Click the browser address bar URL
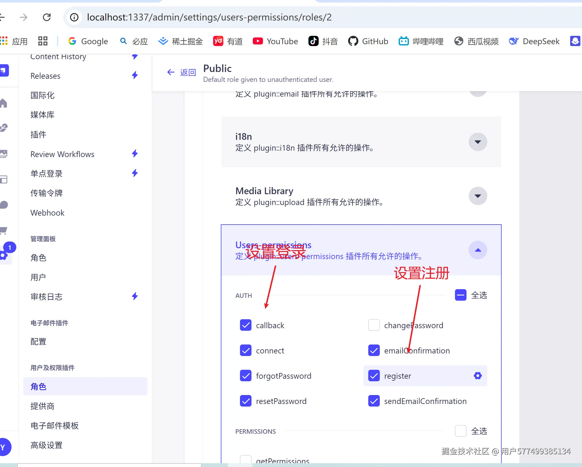This screenshot has height=467, width=582. (209, 17)
